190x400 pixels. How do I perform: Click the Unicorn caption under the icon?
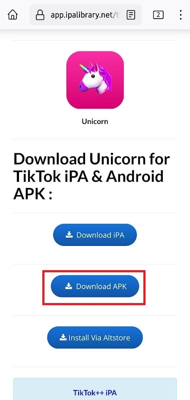tap(95, 121)
